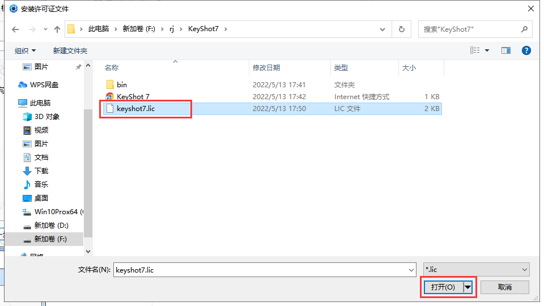Select rj in the address breadcrumb
The width and height of the screenshot is (544, 306).
click(x=172, y=29)
